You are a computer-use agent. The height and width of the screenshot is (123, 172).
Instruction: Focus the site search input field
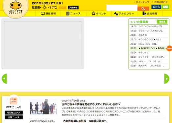pos(122,8)
